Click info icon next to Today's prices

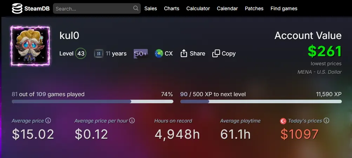tap(326, 120)
